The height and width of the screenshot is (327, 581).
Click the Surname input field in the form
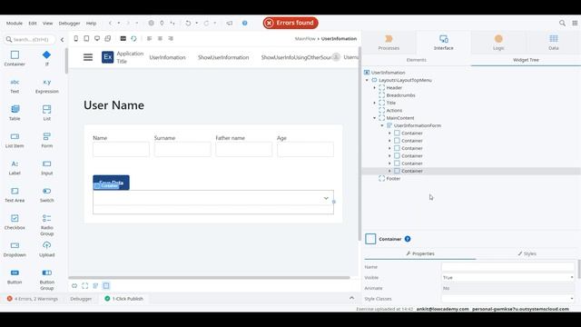tap(182, 149)
